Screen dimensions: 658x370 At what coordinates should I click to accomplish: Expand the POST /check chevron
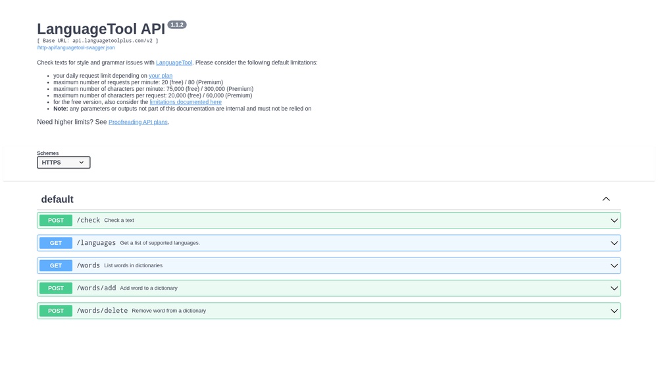pyautogui.click(x=614, y=221)
